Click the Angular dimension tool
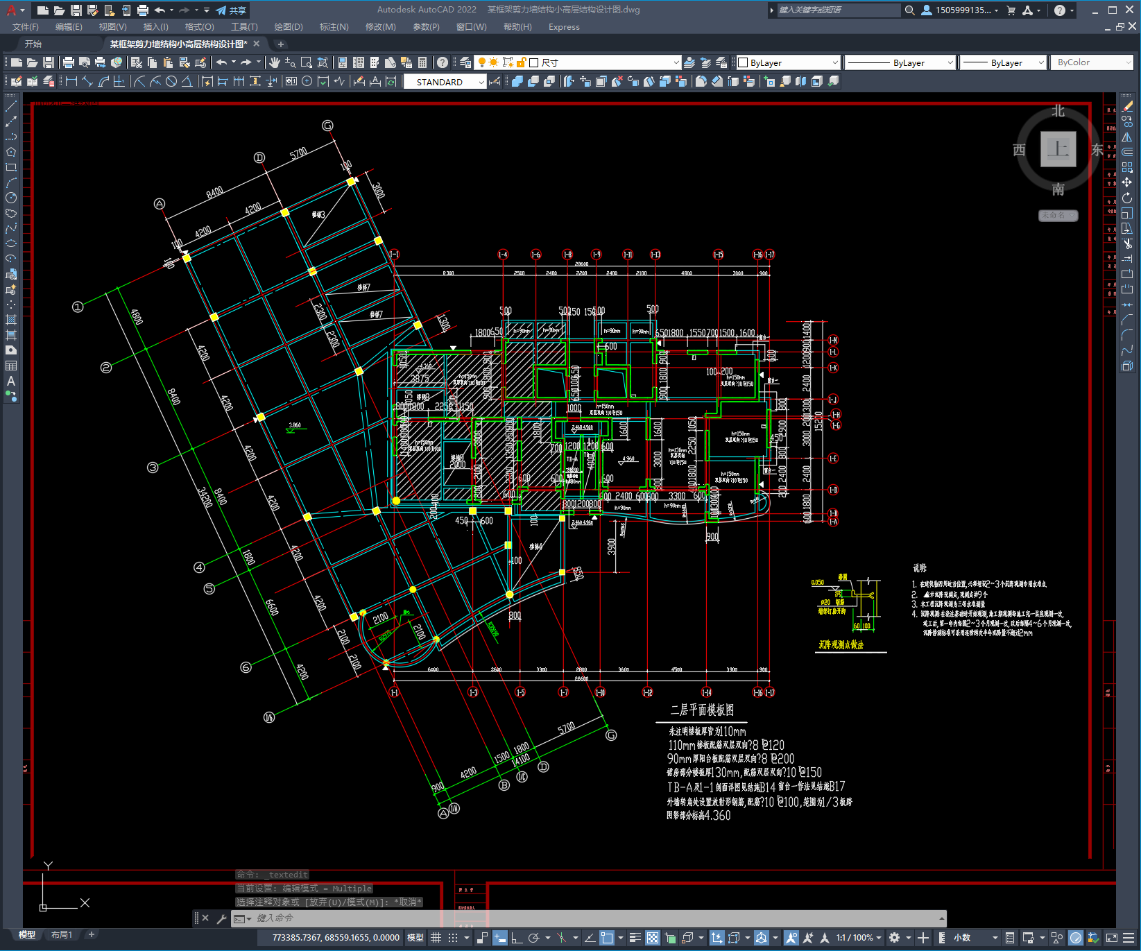Screen dimensions: 1141x951 point(187,81)
